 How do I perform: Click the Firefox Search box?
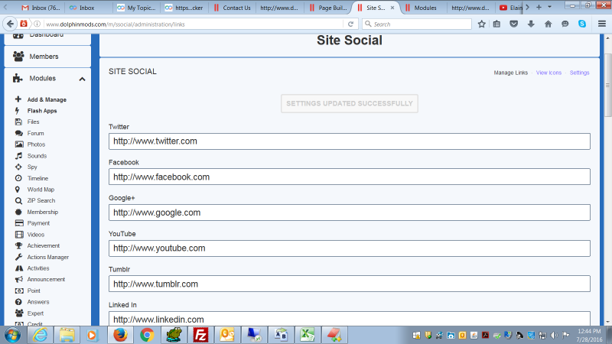click(x=417, y=24)
